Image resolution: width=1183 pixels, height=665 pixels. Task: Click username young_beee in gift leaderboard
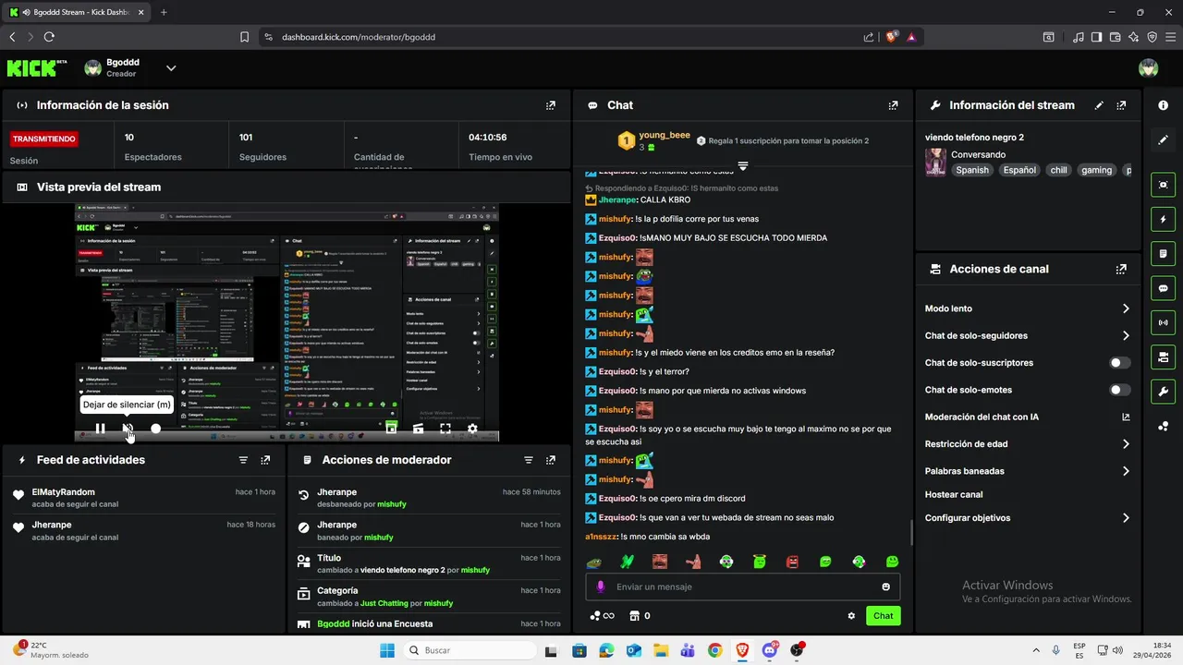(665, 135)
